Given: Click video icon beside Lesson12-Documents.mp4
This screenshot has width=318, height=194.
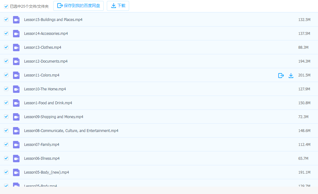Looking at the screenshot, I should [x=16, y=61].
